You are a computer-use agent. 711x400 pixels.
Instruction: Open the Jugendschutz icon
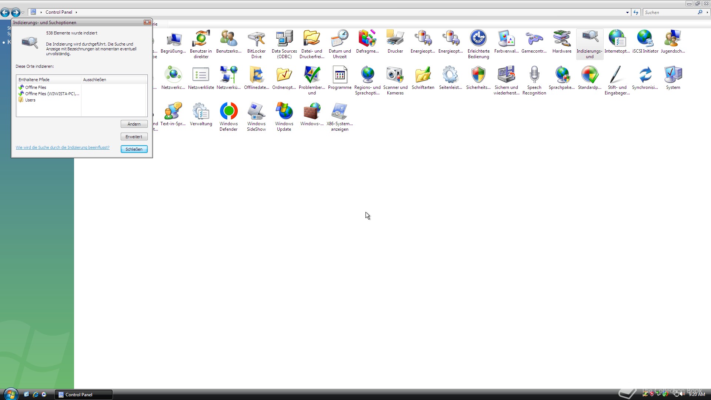click(x=673, y=42)
